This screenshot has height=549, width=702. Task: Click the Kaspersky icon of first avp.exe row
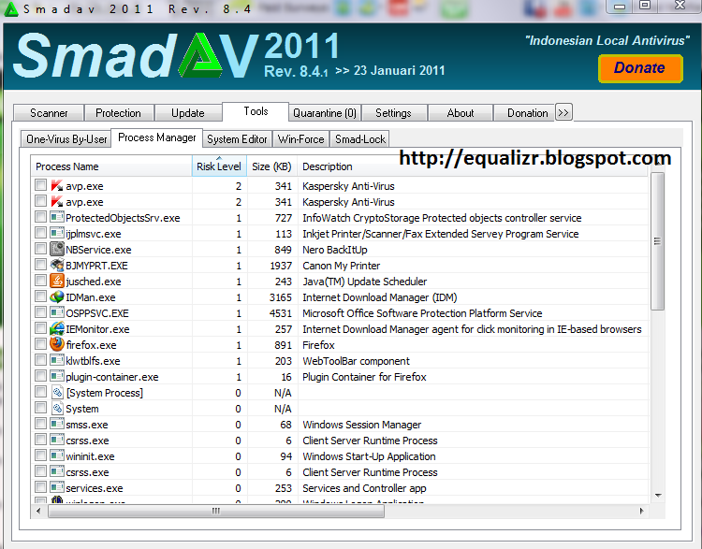(x=57, y=185)
